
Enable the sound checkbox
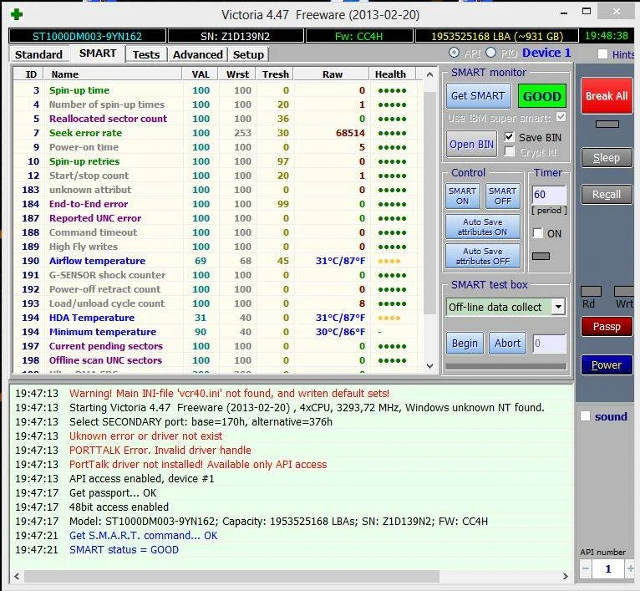(x=585, y=416)
